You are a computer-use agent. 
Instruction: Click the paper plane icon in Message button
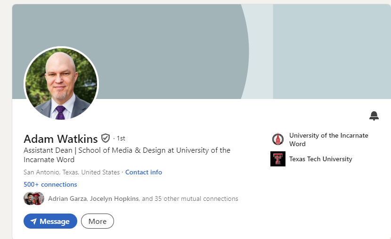(33, 221)
